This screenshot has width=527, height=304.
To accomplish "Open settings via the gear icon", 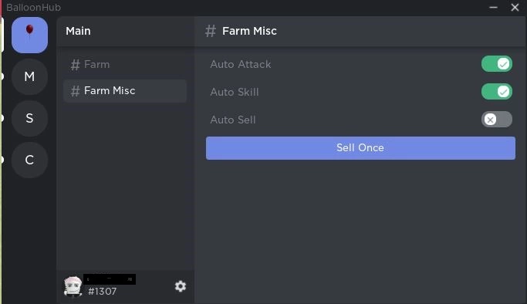I will [x=181, y=286].
